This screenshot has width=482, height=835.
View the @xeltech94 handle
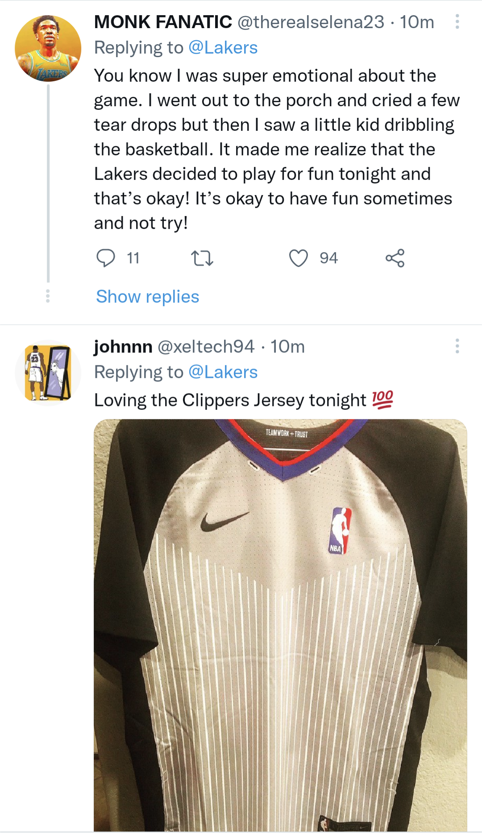[x=206, y=347]
